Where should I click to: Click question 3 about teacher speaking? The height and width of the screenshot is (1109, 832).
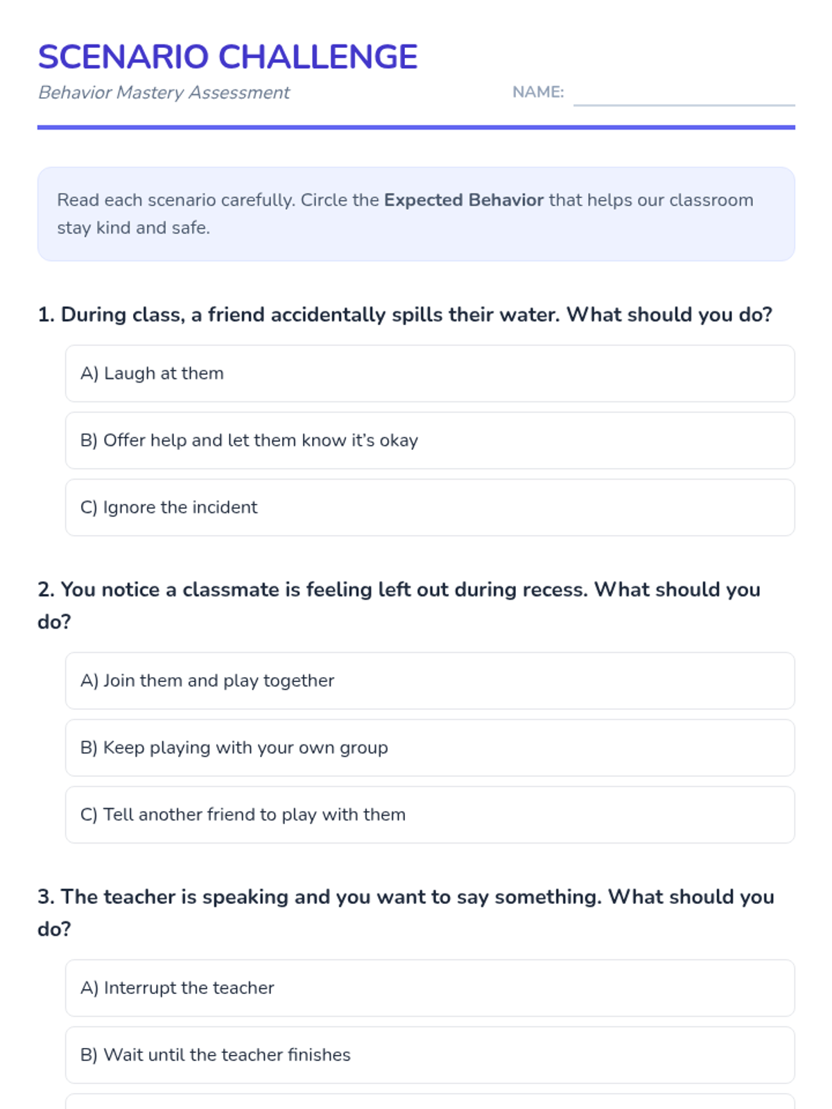coord(406,913)
